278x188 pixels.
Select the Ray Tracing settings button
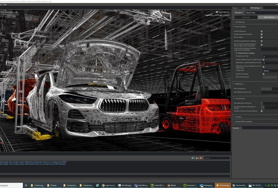(x=268, y=17)
